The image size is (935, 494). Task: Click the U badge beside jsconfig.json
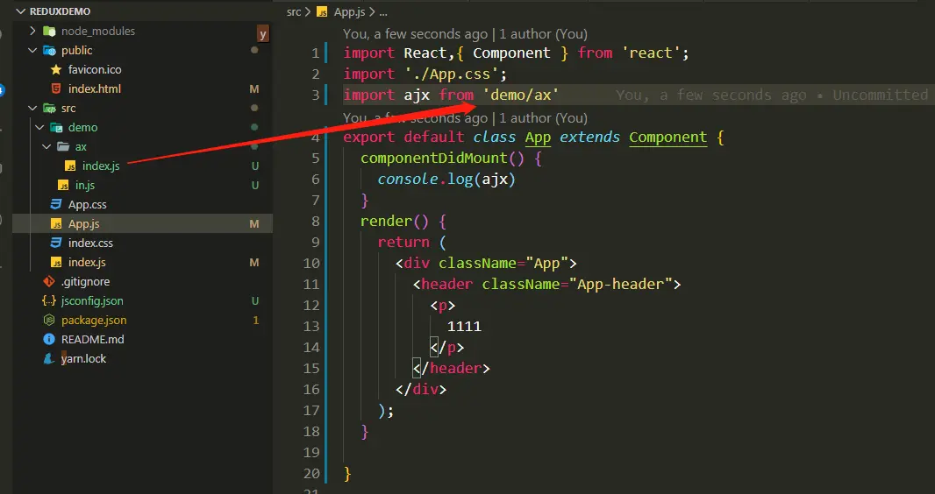[x=255, y=301]
